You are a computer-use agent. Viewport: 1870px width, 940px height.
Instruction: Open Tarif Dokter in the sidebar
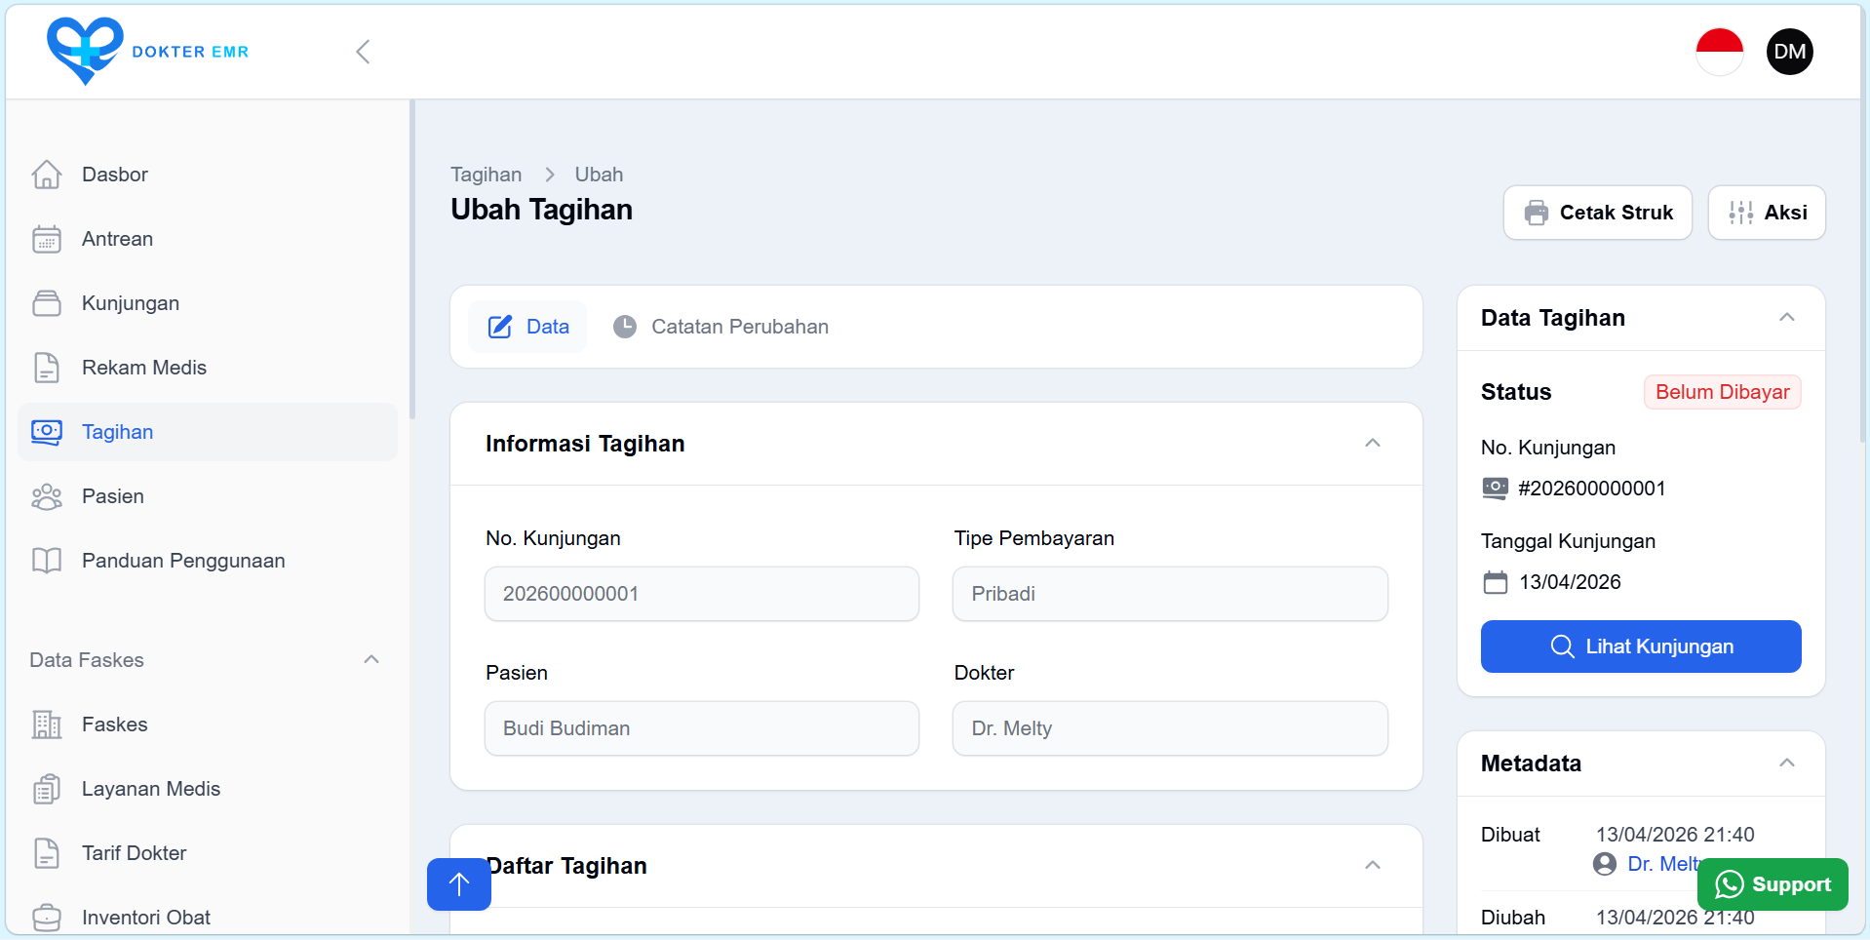(x=208, y=853)
